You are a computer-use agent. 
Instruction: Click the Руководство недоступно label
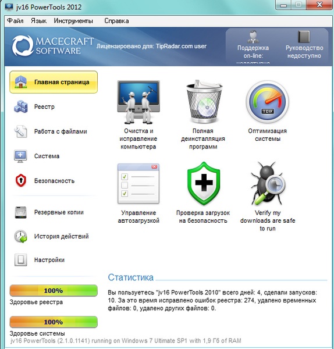[304, 52]
